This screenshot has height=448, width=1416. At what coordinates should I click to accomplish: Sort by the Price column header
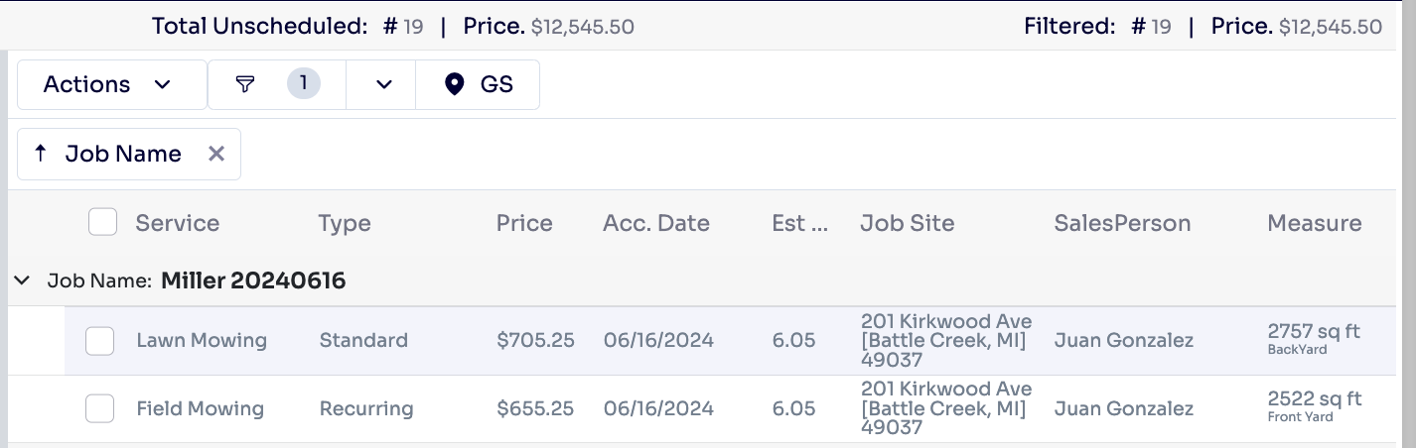[x=524, y=223]
